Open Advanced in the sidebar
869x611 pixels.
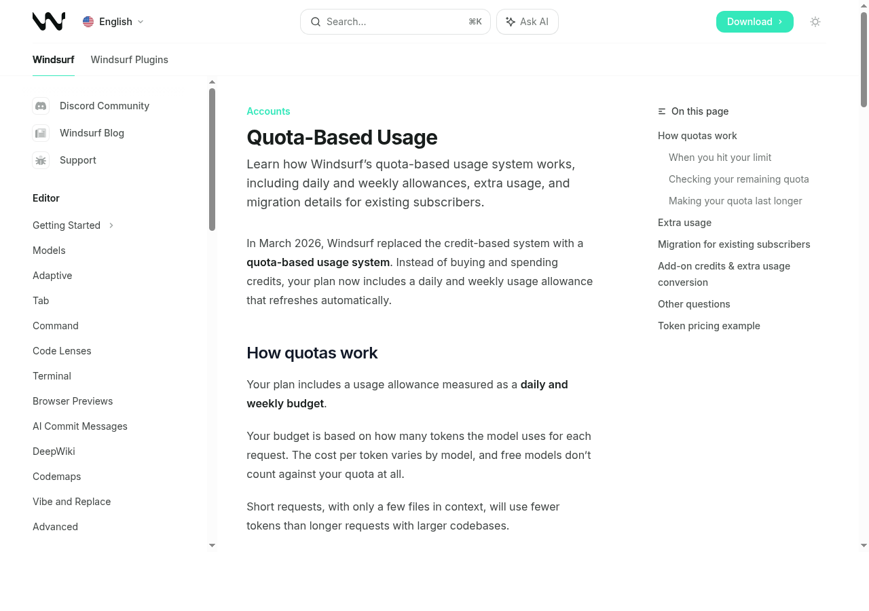pos(55,527)
